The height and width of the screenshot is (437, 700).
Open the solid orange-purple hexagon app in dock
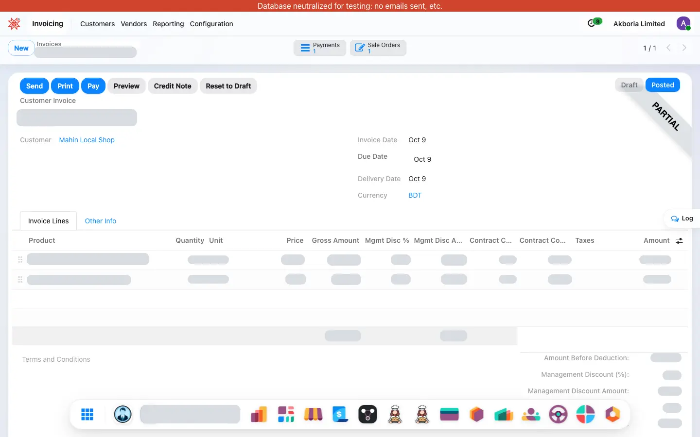(477, 414)
